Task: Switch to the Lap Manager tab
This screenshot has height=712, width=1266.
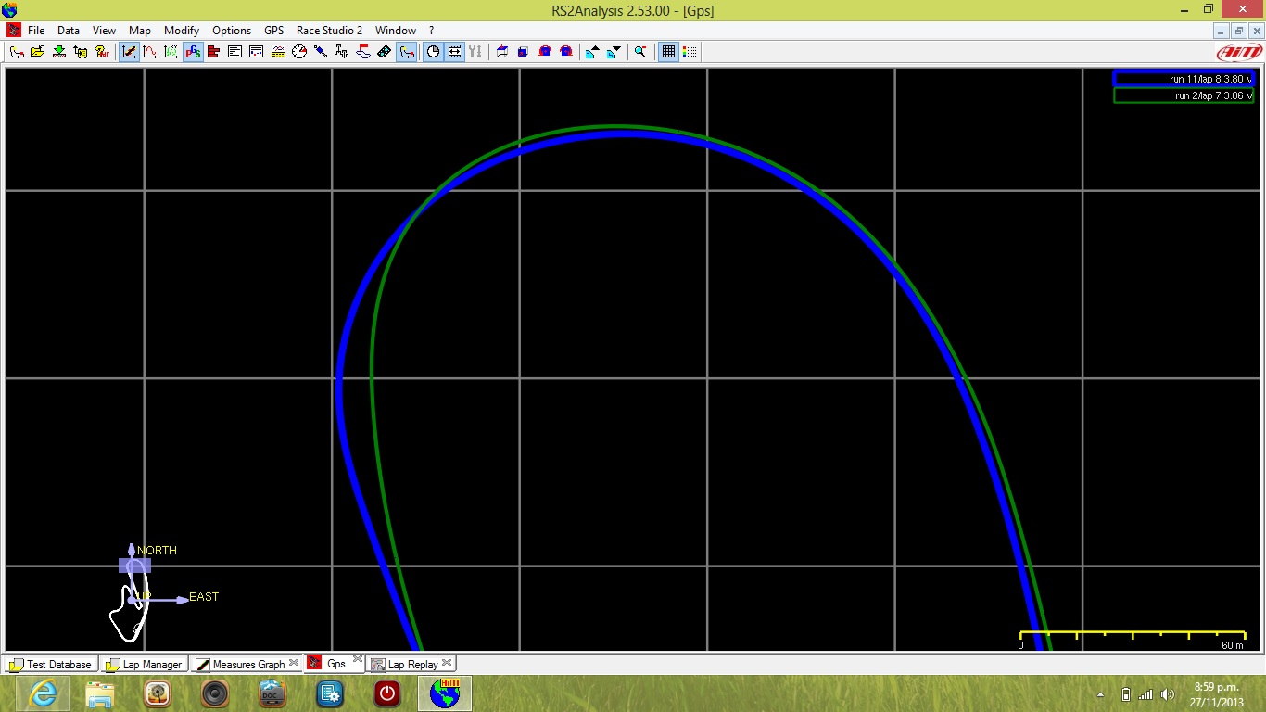Action: [144, 664]
